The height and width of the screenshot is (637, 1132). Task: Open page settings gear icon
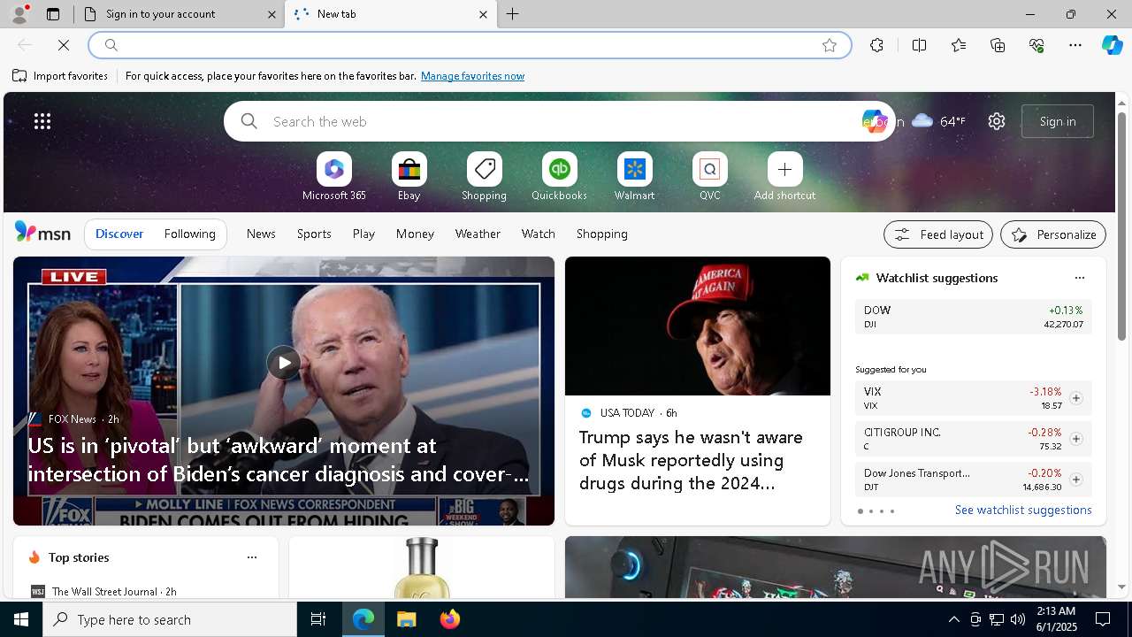997,121
